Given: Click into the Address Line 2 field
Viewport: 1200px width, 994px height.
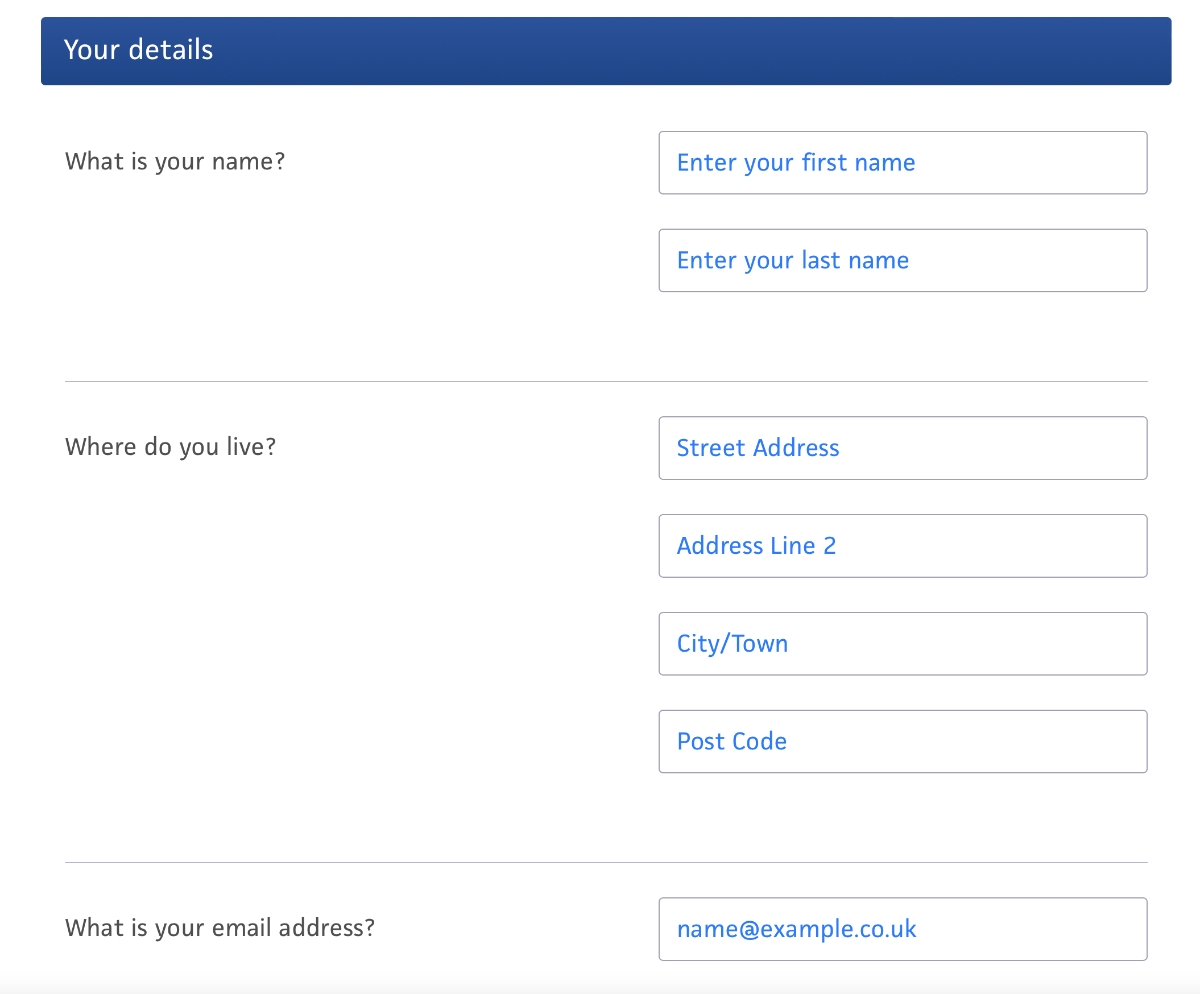Looking at the screenshot, I should pos(903,545).
